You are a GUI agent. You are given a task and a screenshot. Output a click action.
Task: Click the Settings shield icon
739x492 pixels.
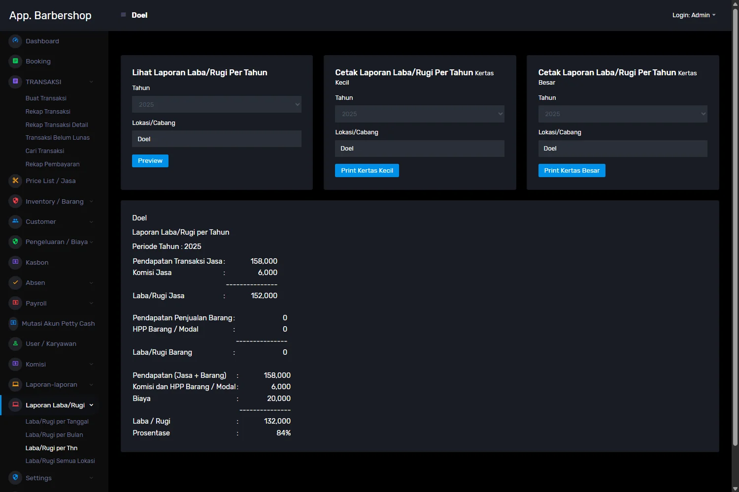pos(15,477)
